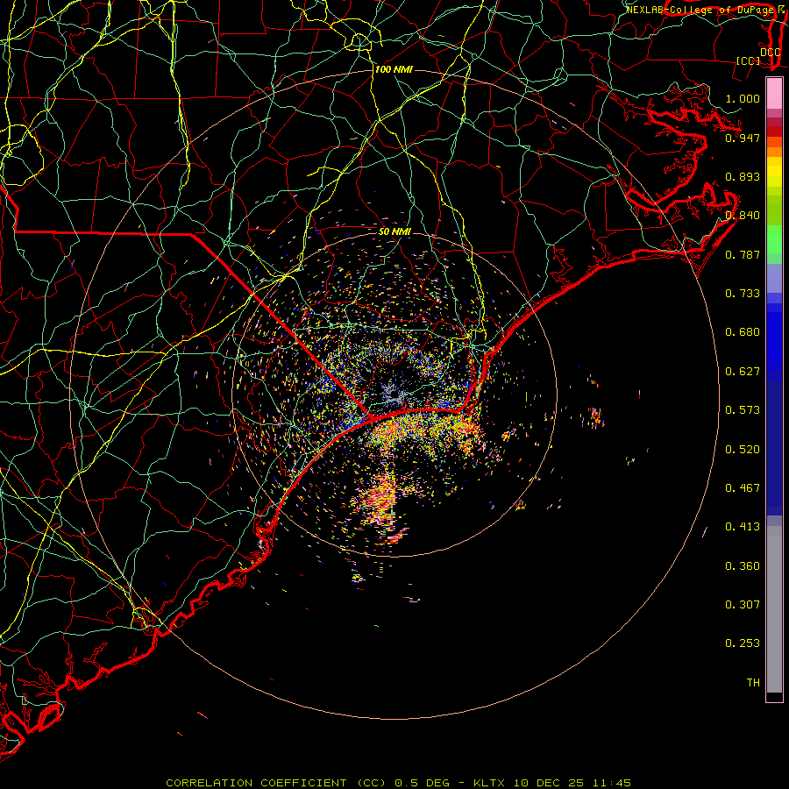The width and height of the screenshot is (789, 789).
Task: Click the 0.360 legend value
Action: (743, 566)
